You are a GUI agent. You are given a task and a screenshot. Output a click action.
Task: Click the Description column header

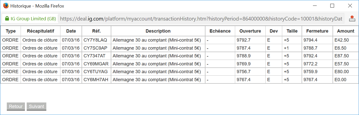158,31
